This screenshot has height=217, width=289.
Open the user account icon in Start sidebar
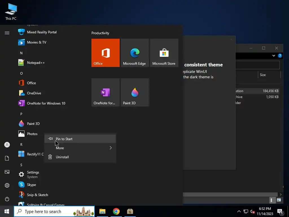pyautogui.click(x=7, y=145)
